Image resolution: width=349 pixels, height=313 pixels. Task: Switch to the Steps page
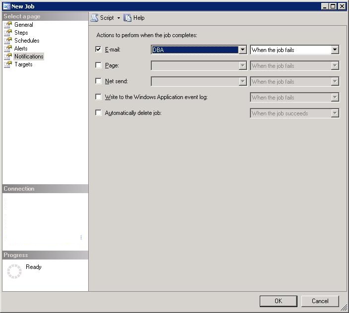click(x=21, y=33)
